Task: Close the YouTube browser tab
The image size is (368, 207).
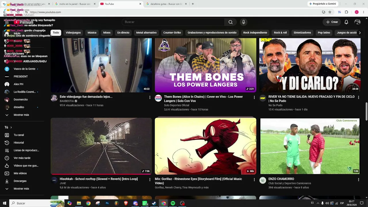Action: point(140,4)
